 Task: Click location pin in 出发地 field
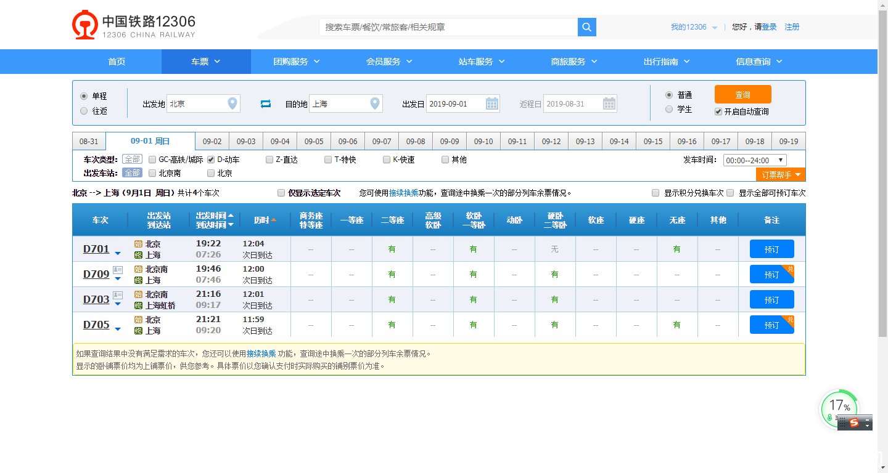tap(232, 103)
